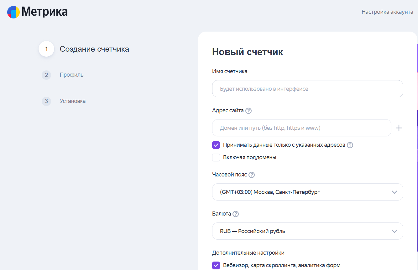
Task: Select the "Профиль" step label
Action: click(72, 75)
